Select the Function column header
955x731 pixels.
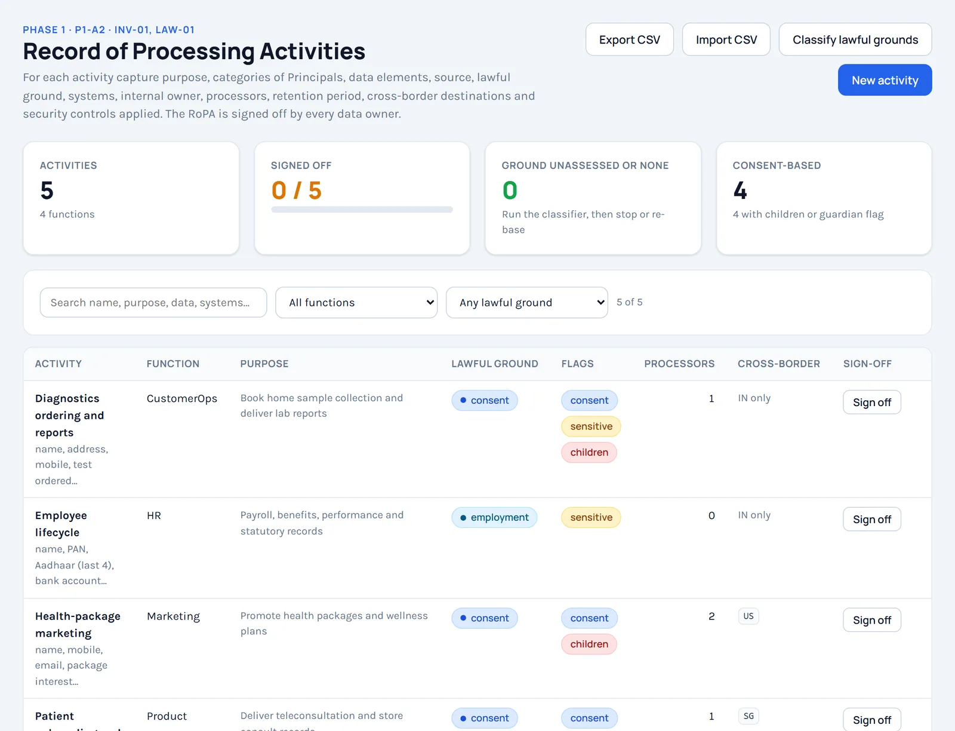[x=173, y=364]
